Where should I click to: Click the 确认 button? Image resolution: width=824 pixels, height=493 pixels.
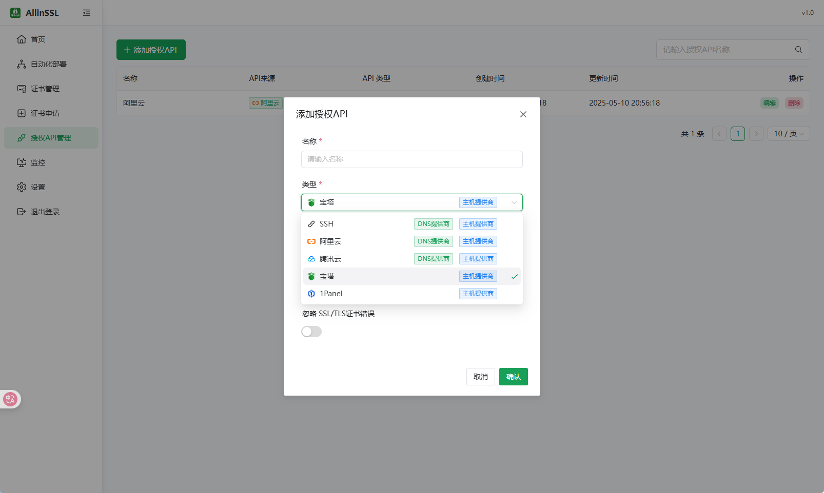pyautogui.click(x=514, y=377)
